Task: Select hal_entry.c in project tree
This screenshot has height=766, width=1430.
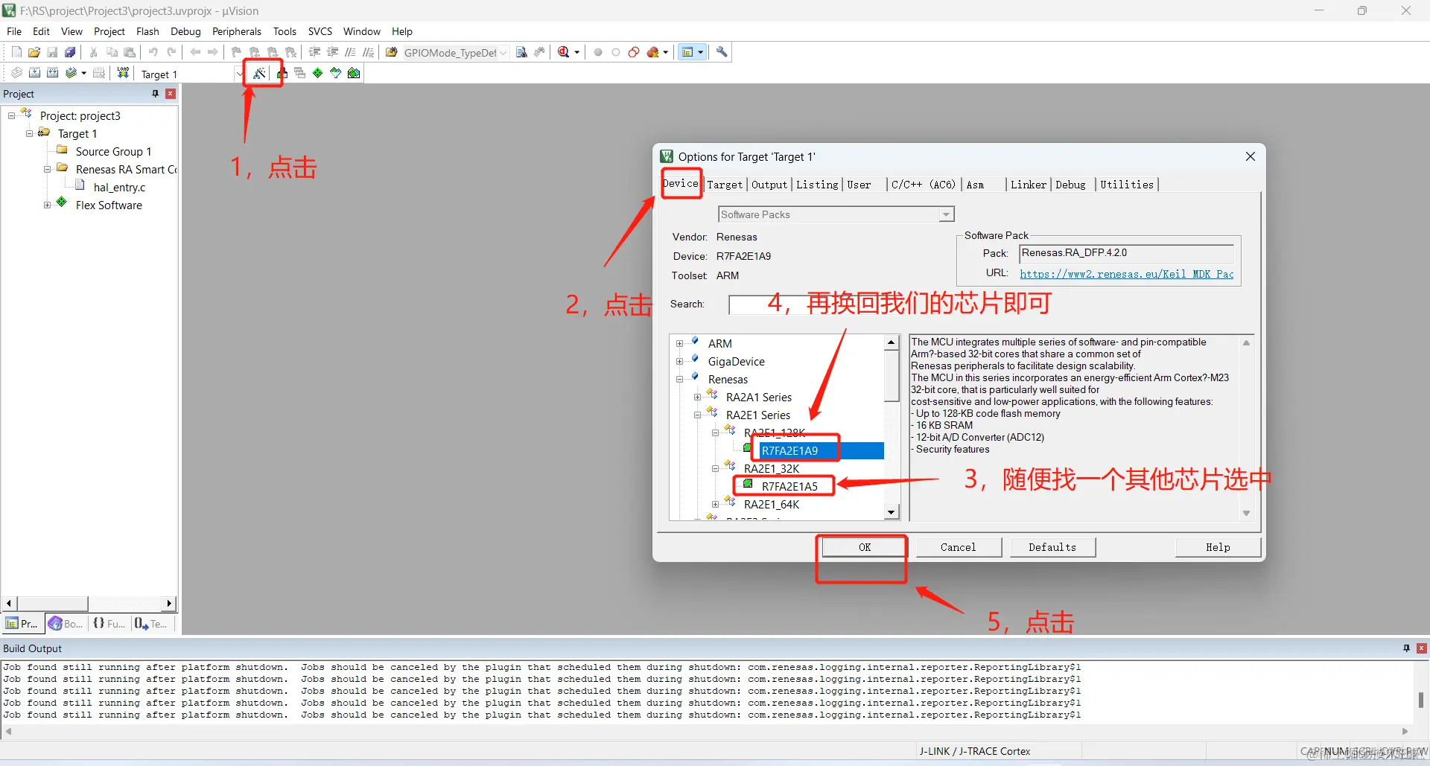Action: coord(119,188)
